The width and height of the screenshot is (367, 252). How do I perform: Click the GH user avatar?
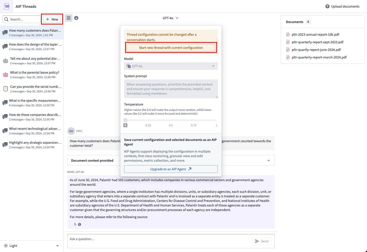coord(71,131)
